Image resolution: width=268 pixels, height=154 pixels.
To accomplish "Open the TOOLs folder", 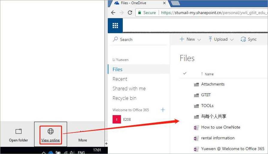I will 207,106.
